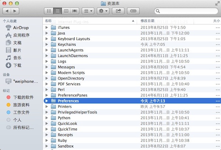The image size is (221, 150).
Task: Switch to column view
Action: (66, 11)
